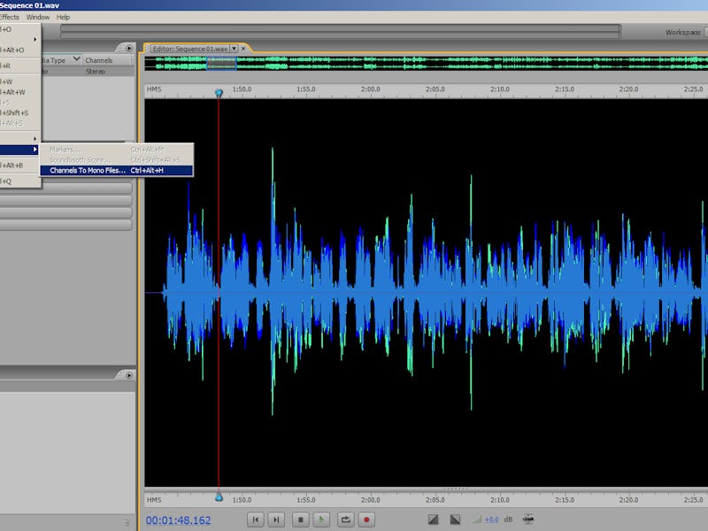Click the highlighted zoom region in overview waveform
Viewport: 708px width, 531px height.
tap(221, 63)
